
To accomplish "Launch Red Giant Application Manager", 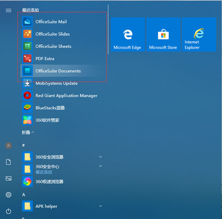I will pos(66,95).
